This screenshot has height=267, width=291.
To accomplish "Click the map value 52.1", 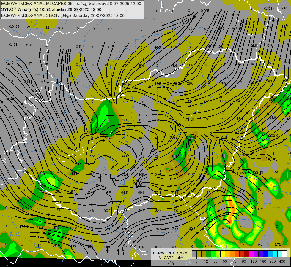I will (109, 29).
